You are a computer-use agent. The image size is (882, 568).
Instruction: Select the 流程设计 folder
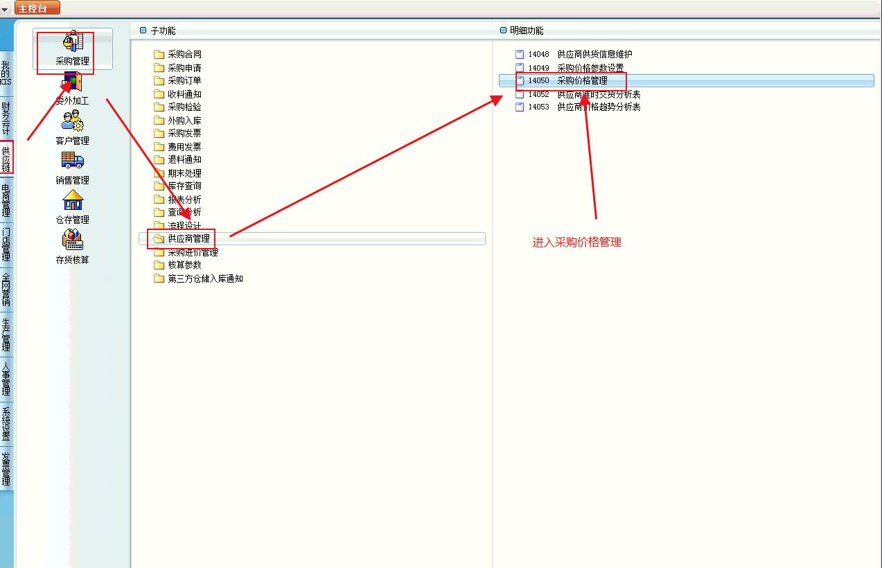pyautogui.click(x=177, y=226)
